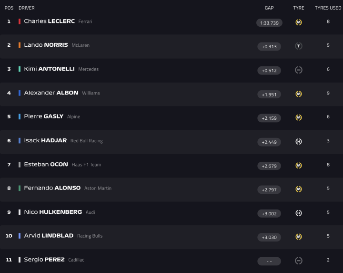Click Hulkenberg's hard tyre icon
Image resolution: width=343 pixels, height=273 pixels.
(299, 213)
